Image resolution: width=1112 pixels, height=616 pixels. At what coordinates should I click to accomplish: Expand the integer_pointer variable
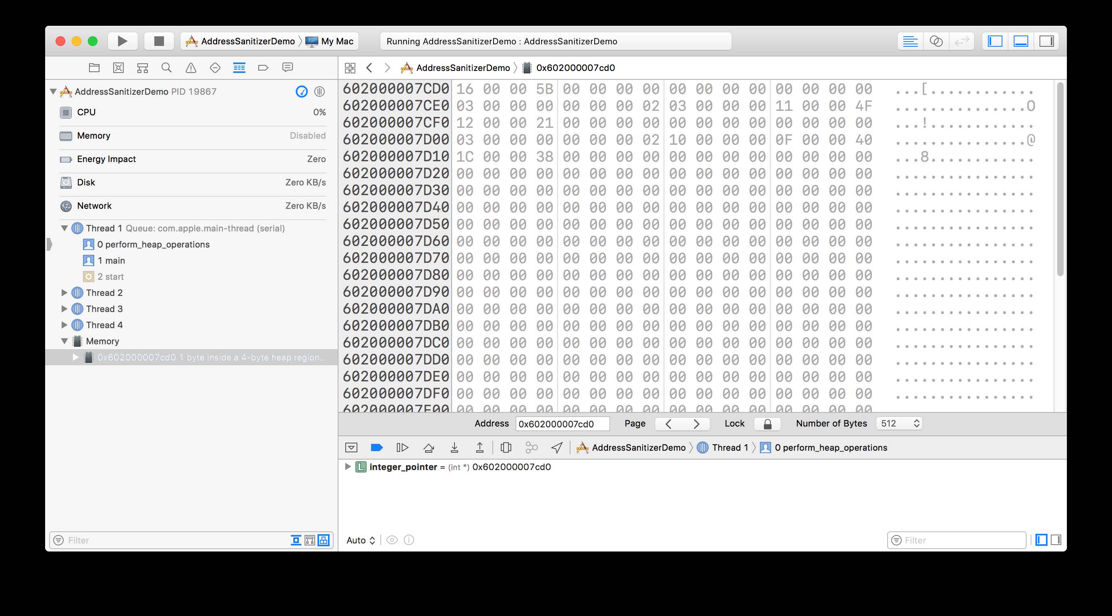point(347,466)
